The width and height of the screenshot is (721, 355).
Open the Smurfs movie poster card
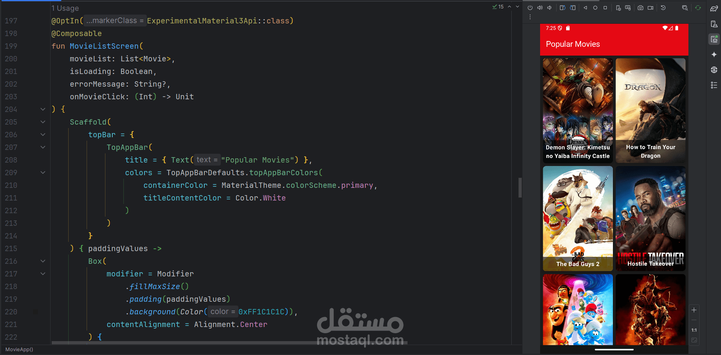pos(578,309)
